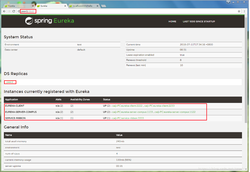This screenshot has height=172, width=250.
Task: Click the site info icon in address bar
Action: point(19,11)
